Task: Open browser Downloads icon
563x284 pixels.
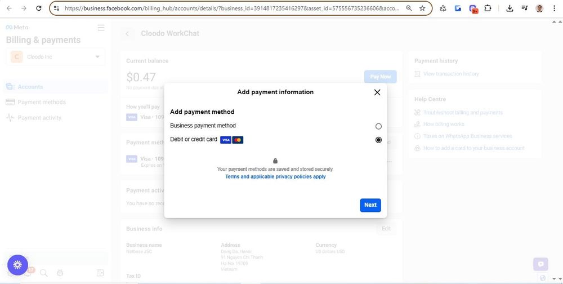Action: coord(510,8)
